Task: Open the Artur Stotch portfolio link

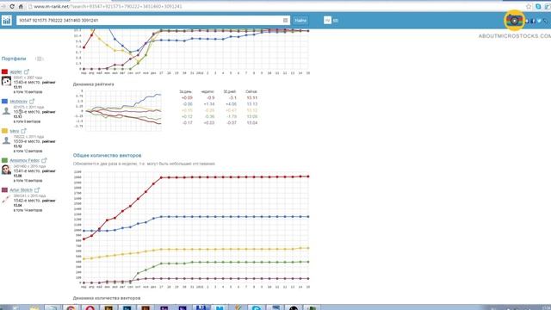Action: 21,189
